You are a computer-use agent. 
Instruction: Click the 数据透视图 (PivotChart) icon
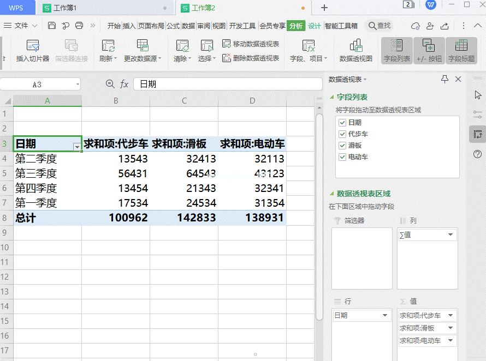click(355, 46)
